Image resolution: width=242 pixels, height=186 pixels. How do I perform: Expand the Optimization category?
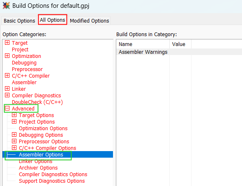(7, 56)
